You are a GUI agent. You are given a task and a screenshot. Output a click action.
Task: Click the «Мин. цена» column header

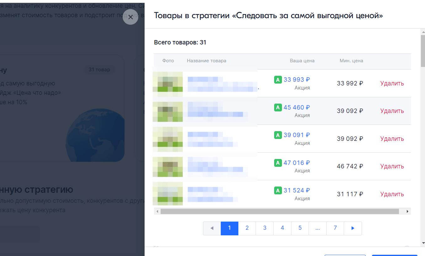click(351, 60)
